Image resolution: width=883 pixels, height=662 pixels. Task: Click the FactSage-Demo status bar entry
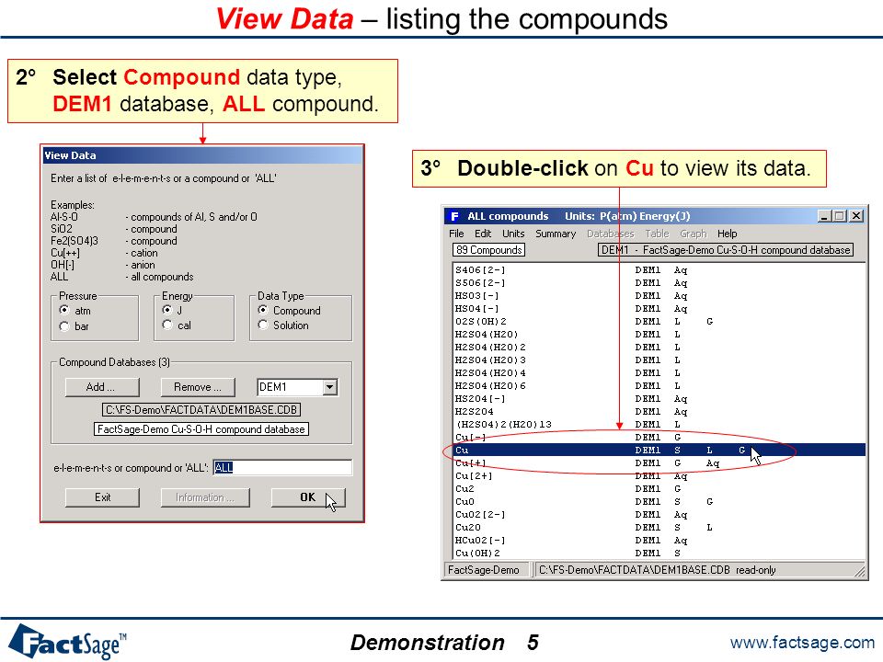487,570
